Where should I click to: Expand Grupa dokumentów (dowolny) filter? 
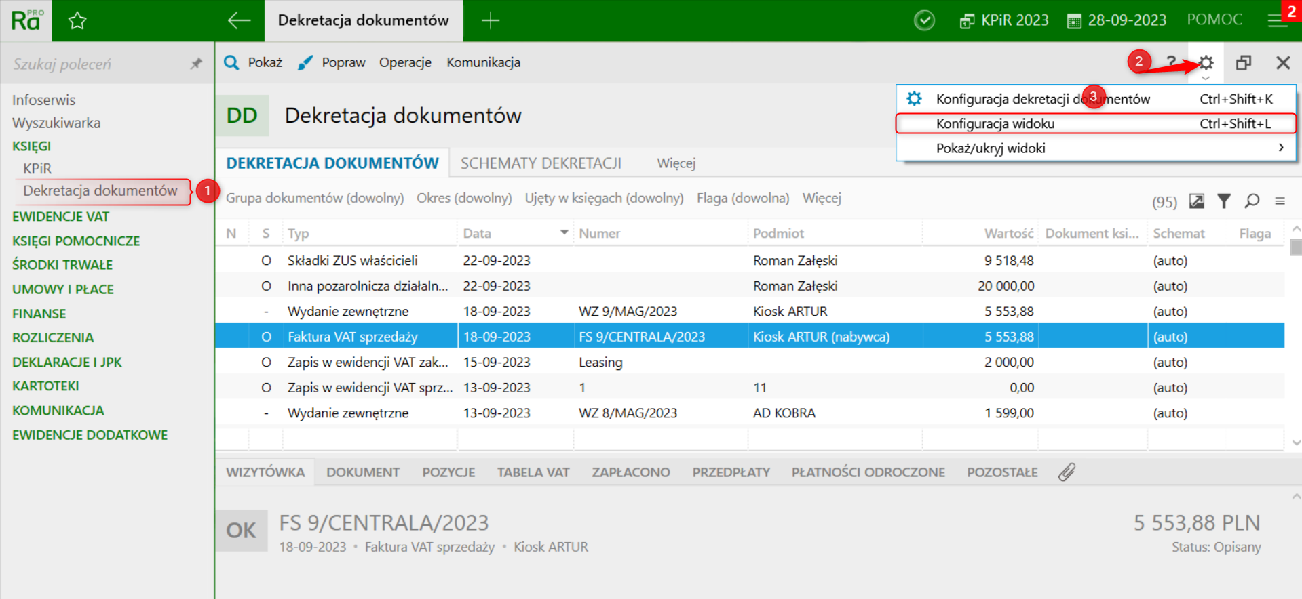click(x=315, y=198)
